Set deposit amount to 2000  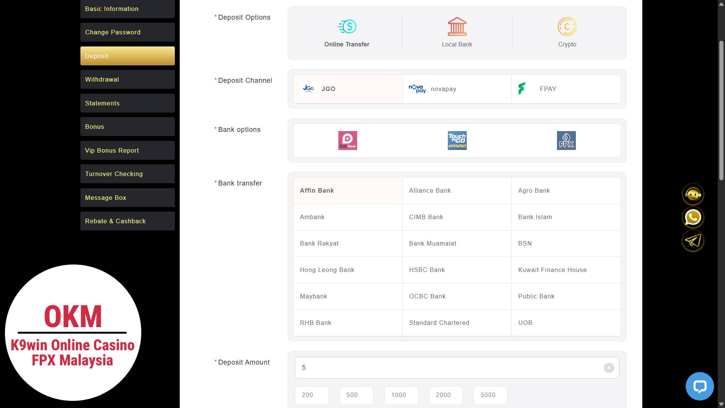pyautogui.click(x=446, y=395)
